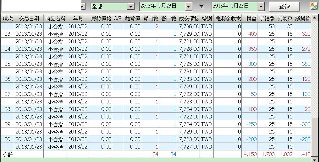The width and height of the screenshot is (320, 162).
Task: Select row number 26
Action: [8, 79]
